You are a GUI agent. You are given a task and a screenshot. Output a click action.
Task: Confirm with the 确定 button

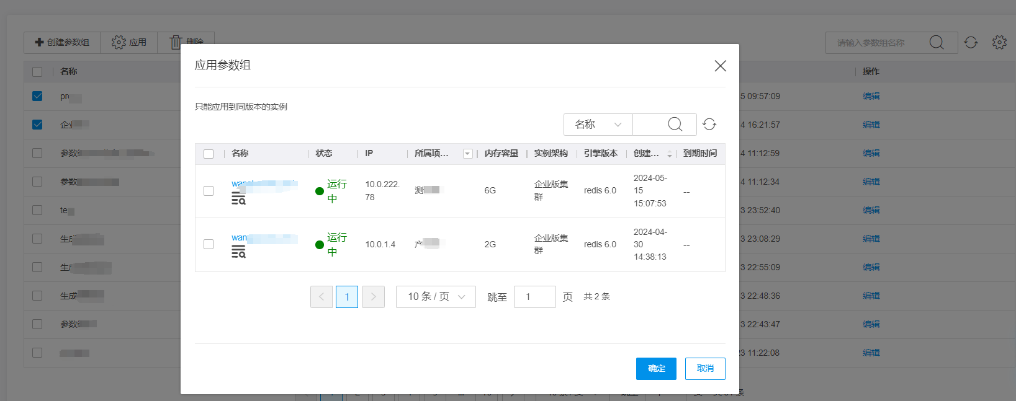tap(656, 369)
